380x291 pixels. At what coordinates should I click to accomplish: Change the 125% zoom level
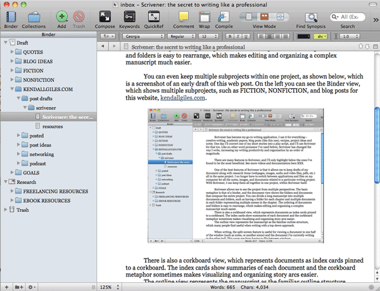(109, 287)
